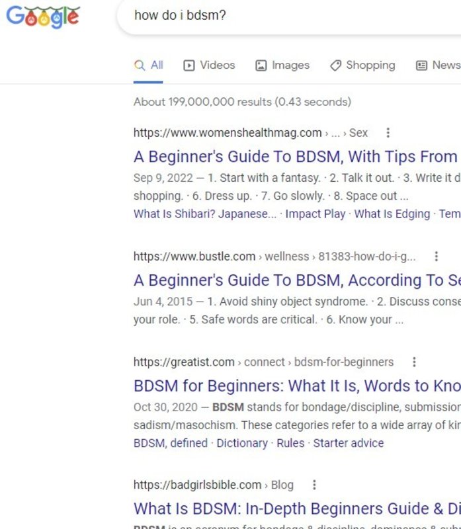This screenshot has height=529, width=461.
Task: Follow the 'Starter advice' sitelink
Action: click(348, 443)
